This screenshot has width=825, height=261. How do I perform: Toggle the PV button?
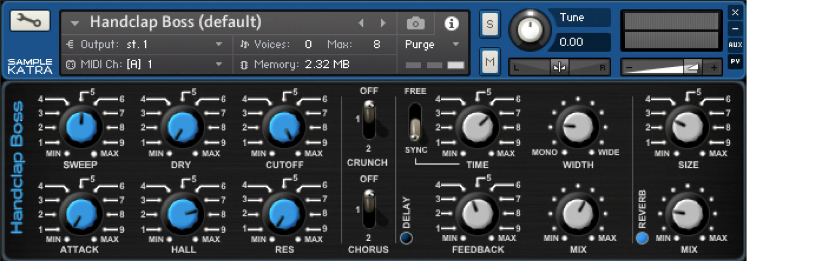[735, 61]
